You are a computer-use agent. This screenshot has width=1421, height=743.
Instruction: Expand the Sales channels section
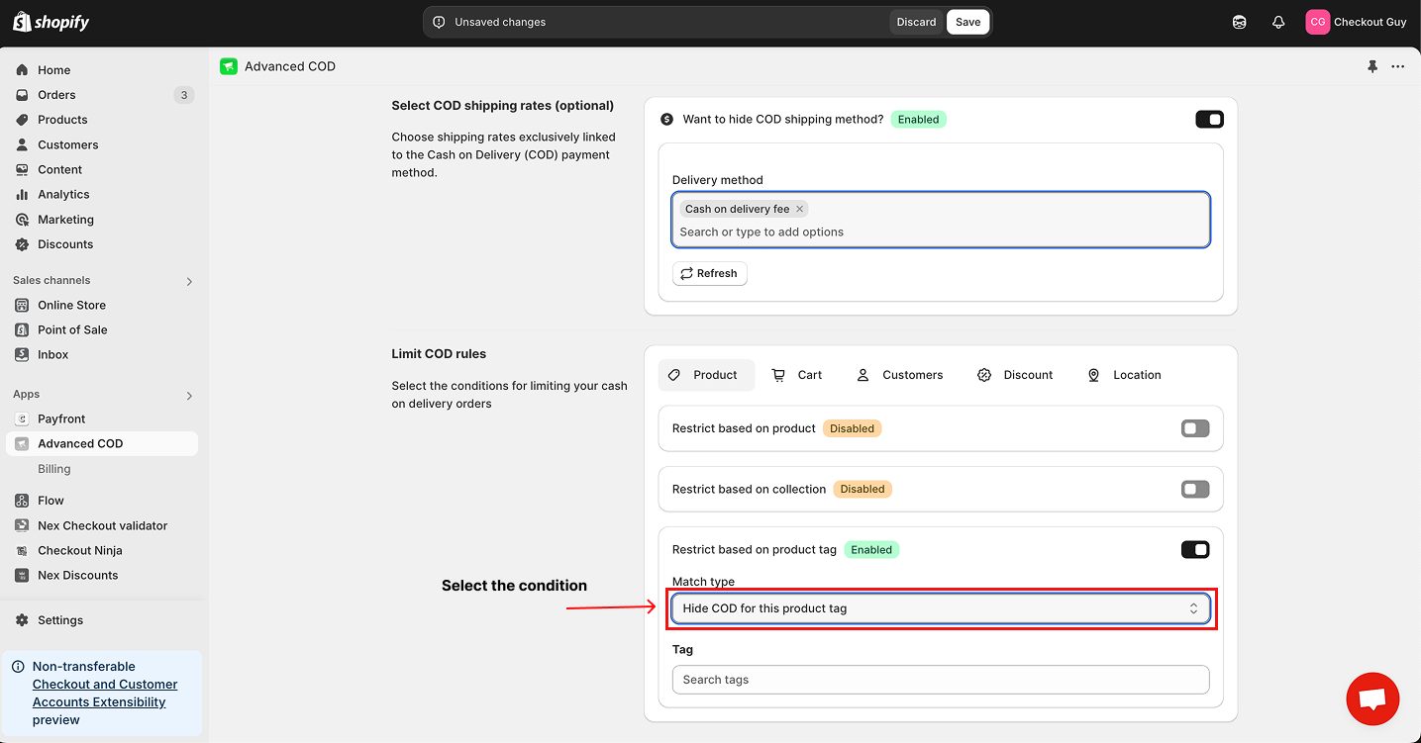tap(189, 281)
